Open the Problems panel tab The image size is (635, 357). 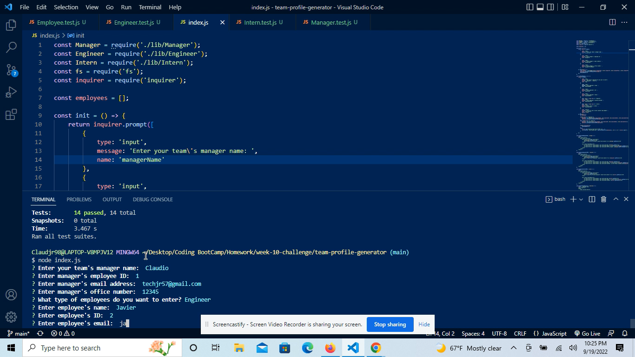click(79, 199)
